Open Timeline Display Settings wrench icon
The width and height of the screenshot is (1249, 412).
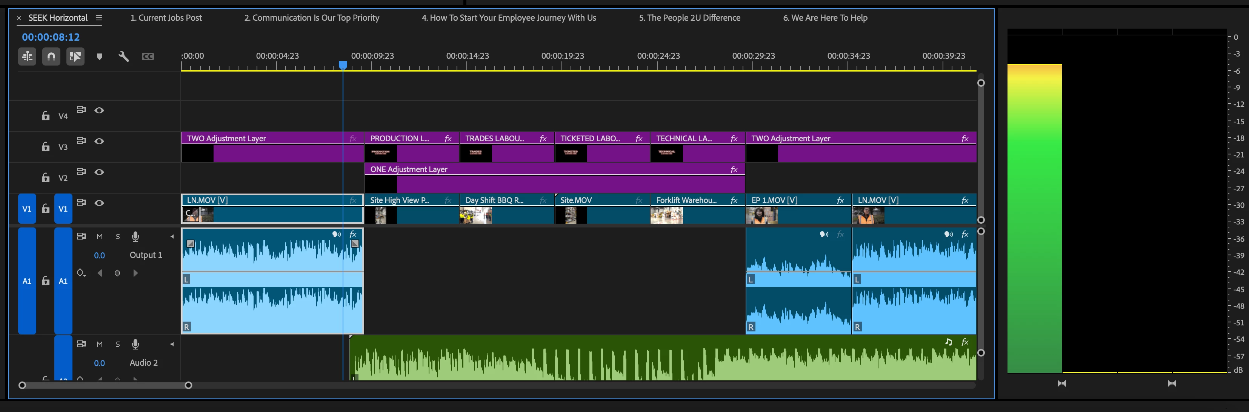pos(124,56)
